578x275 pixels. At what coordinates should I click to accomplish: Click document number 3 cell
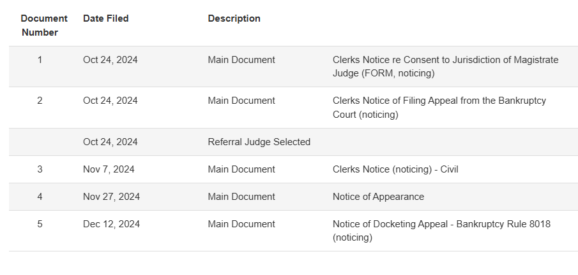tap(40, 169)
